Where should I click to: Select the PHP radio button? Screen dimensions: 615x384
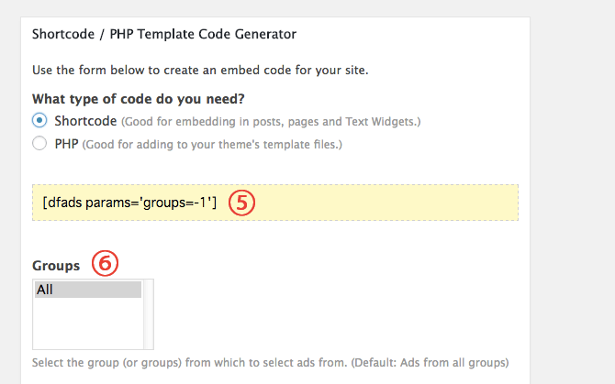[39, 143]
